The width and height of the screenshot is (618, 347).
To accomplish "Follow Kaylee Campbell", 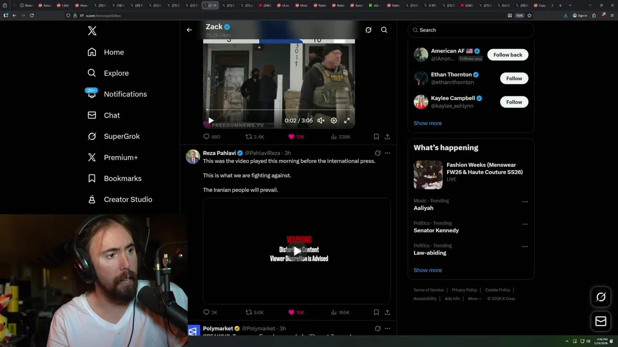I will (514, 102).
